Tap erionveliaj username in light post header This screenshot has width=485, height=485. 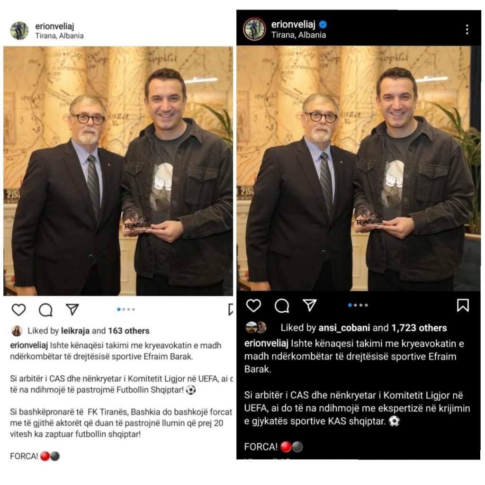coord(54,27)
